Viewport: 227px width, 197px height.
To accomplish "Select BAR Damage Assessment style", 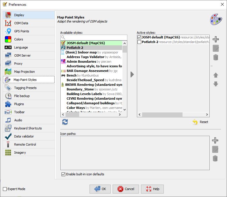I will [92, 71].
